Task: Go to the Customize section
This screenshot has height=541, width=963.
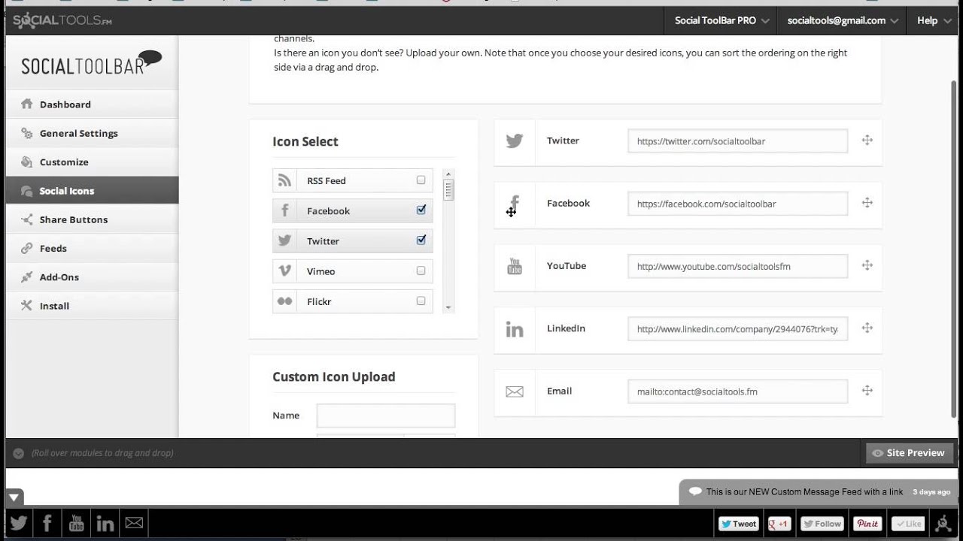Action: (x=92, y=162)
